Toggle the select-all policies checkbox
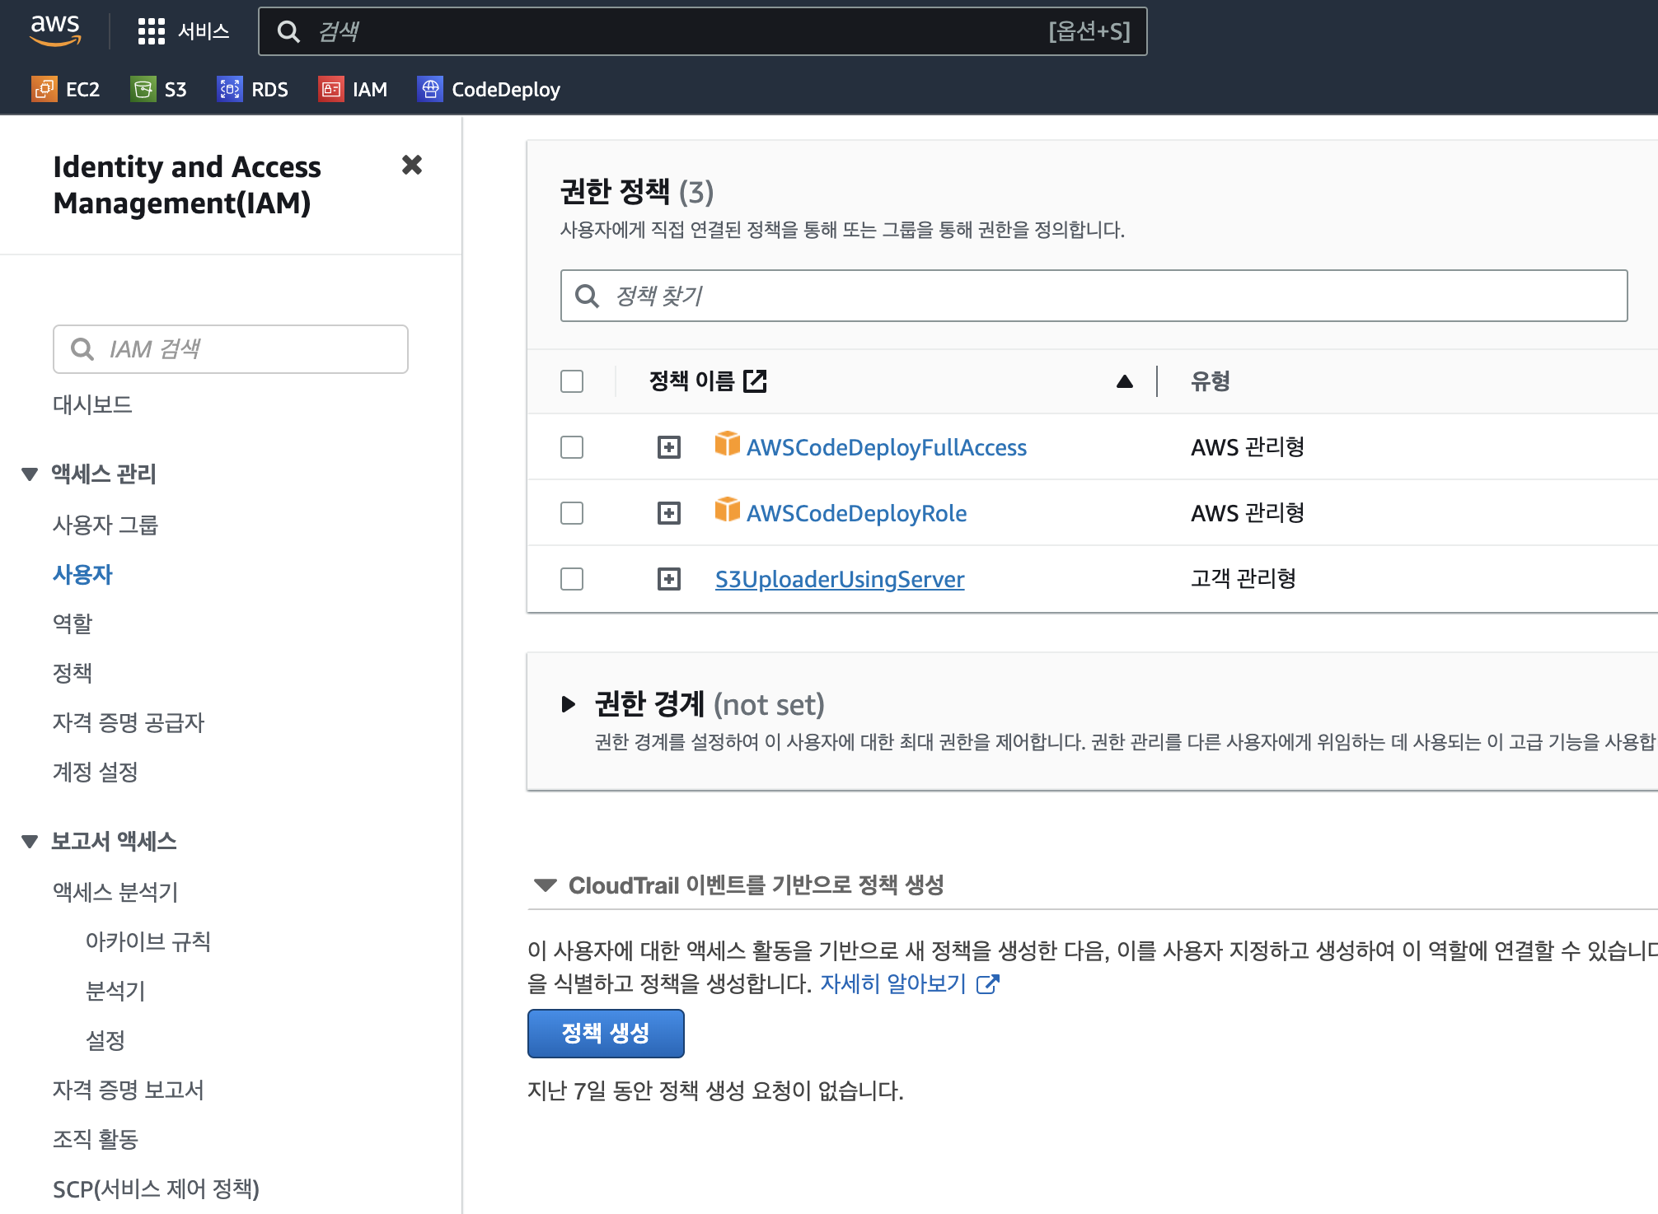This screenshot has height=1214, width=1658. point(572,381)
